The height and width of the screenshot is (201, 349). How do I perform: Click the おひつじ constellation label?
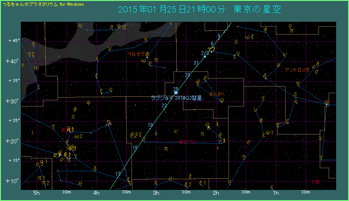187,141
